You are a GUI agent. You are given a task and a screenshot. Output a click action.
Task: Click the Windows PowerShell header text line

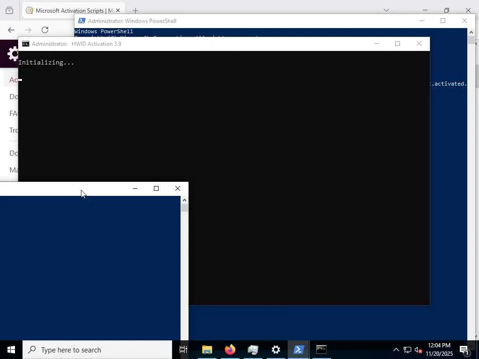click(103, 31)
